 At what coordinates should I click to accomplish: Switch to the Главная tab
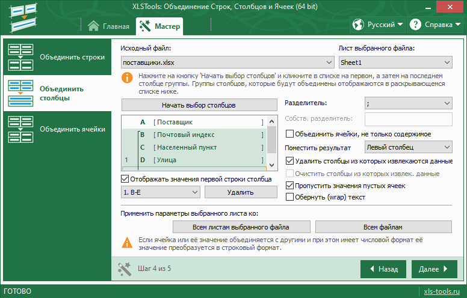tap(109, 26)
